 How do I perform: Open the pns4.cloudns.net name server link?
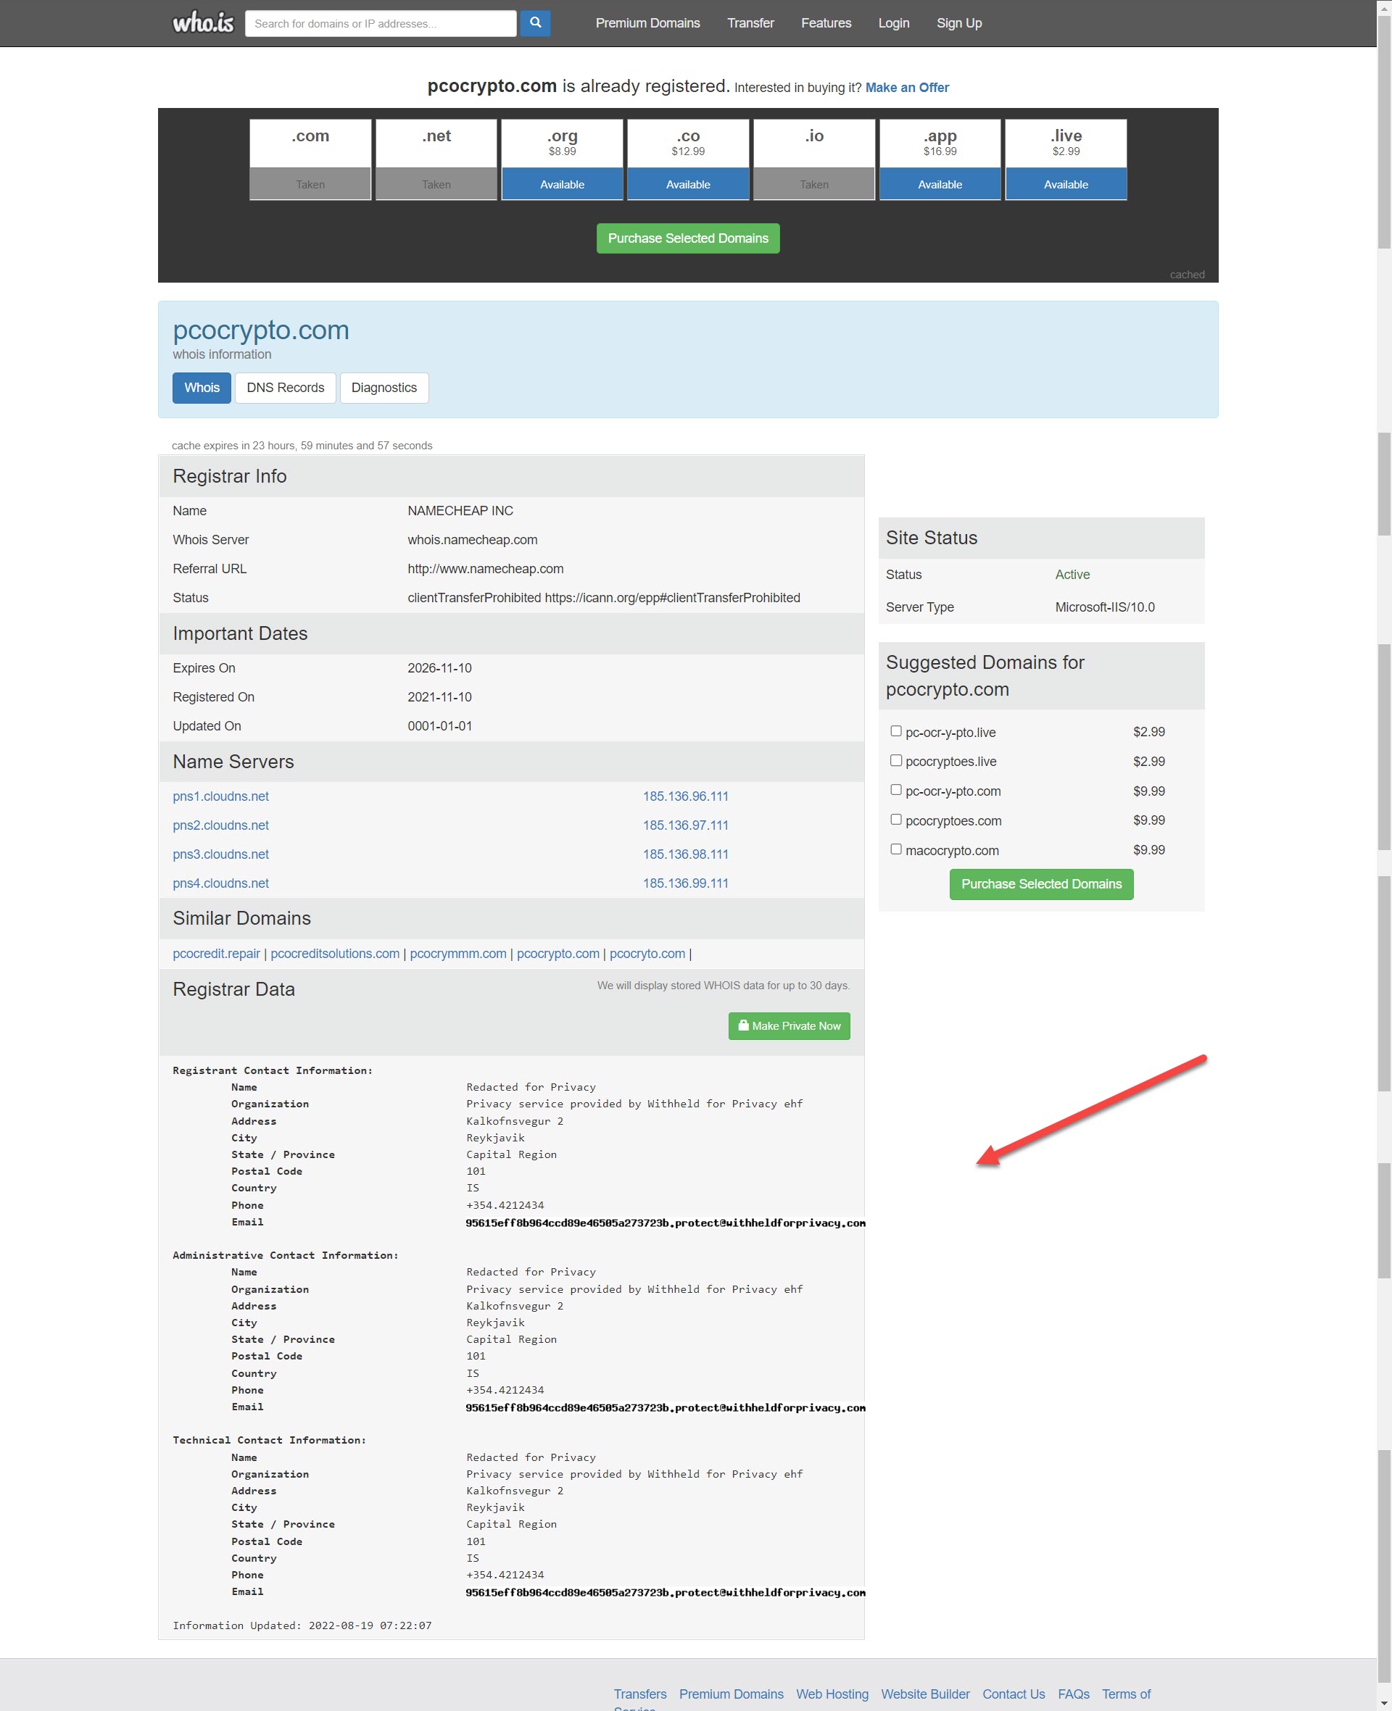coord(220,883)
